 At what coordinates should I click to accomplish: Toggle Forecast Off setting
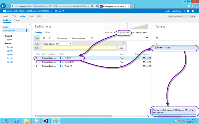click(110, 33)
